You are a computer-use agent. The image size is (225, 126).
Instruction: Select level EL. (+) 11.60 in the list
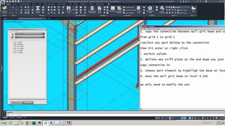click(19, 46)
